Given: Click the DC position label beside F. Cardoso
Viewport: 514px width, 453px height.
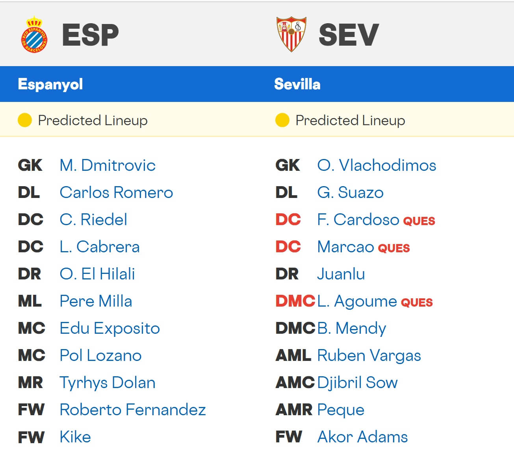Looking at the screenshot, I should [x=288, y=220].
